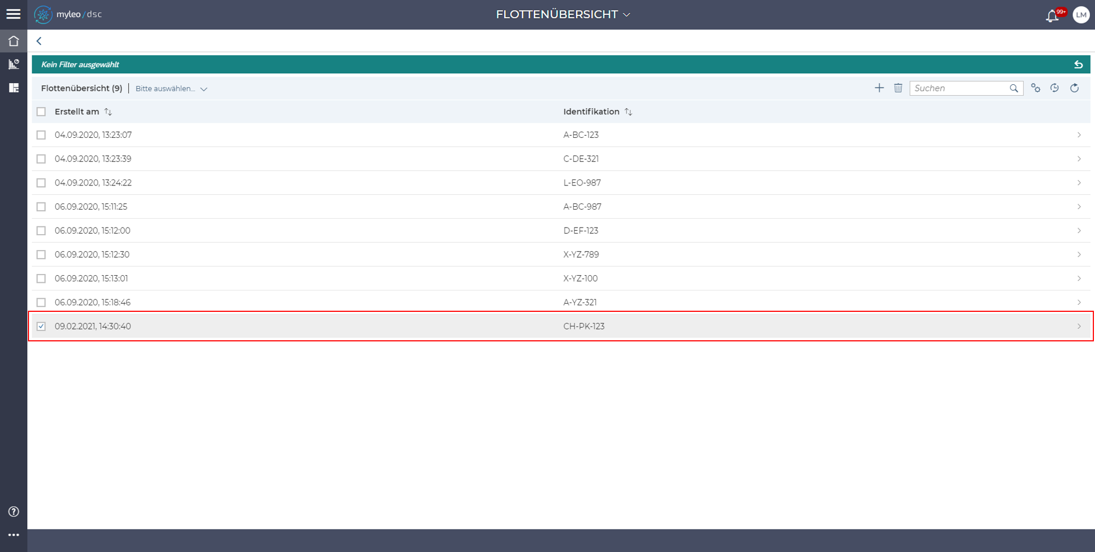Image resolution: width=1095 pixels, height=552 pixels.
Task: Open the hamburger main menu
Action: [x=13, y=14]
